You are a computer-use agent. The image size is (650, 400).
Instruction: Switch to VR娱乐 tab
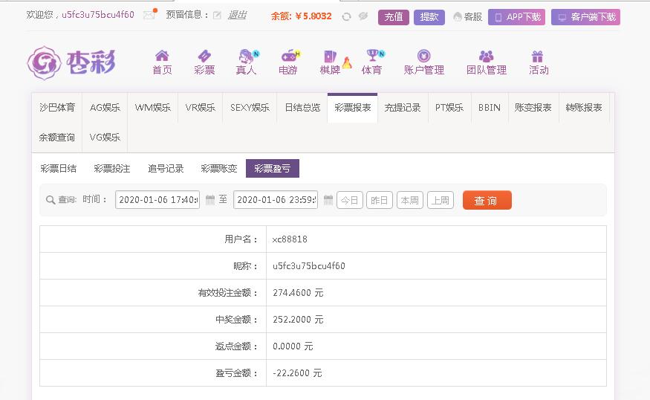(x=201, y=108)
